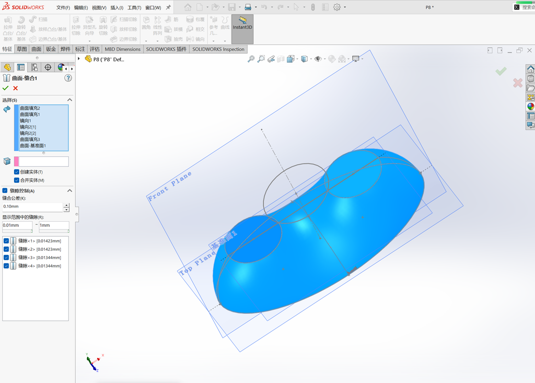Uncheck the 创建实体(T) checkbox
The image size is (535, 383).
point(16,172)
